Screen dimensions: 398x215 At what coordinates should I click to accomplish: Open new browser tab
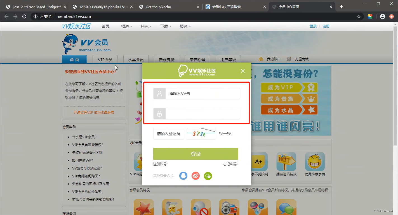342,7
